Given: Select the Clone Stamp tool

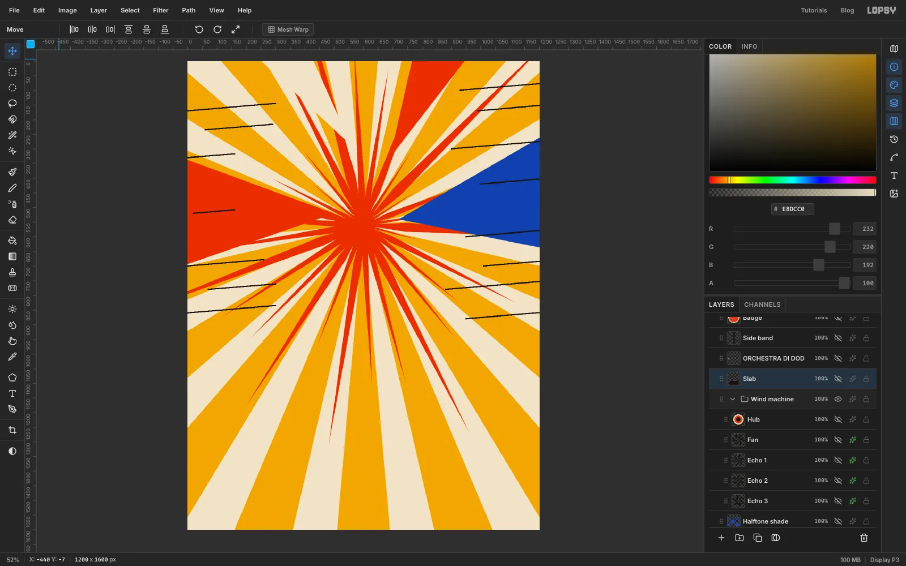Looking at the screenshot, I should tap(12, 272).
